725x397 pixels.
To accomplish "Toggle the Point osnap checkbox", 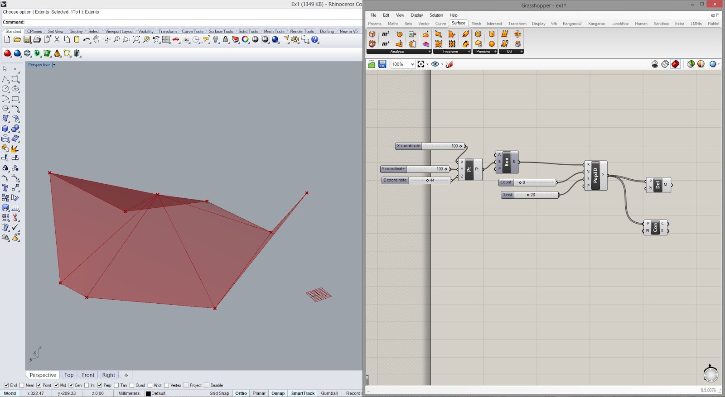I will [x=39, y=385].
